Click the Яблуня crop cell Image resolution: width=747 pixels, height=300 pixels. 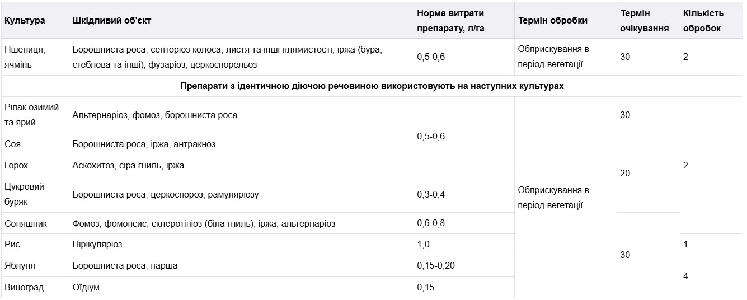[20, 266]
